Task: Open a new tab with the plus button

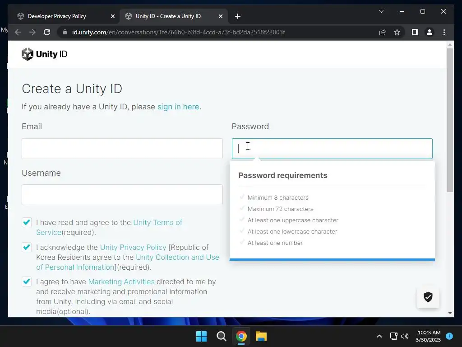Action: (x=238, y=16)
